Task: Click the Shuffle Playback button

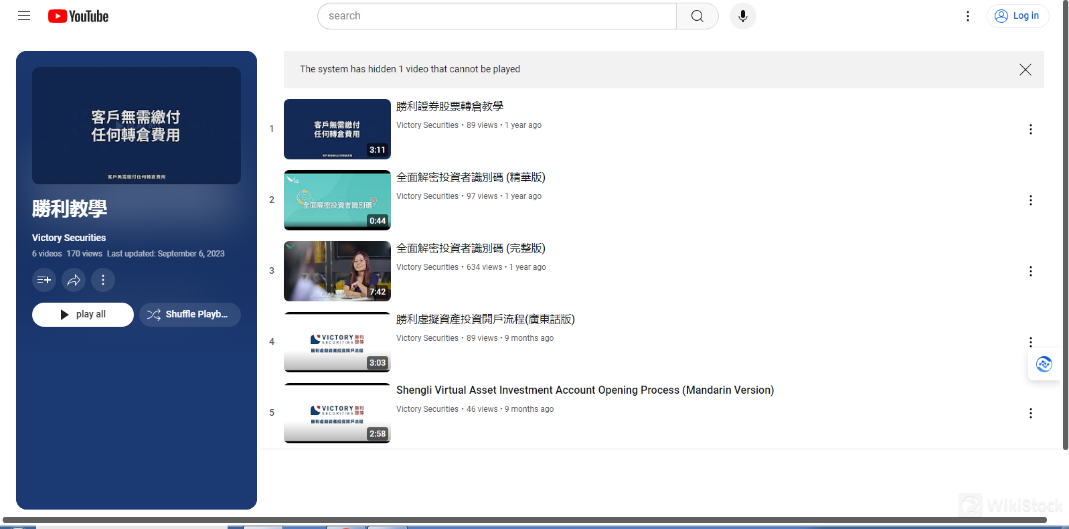Action: point(190,315)
